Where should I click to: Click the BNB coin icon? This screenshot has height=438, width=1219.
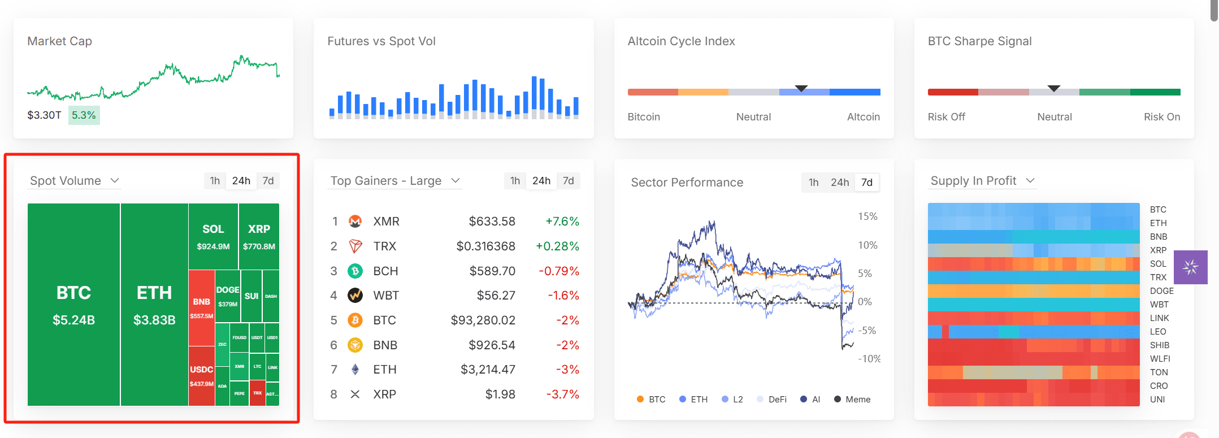[x=355, y=345]
